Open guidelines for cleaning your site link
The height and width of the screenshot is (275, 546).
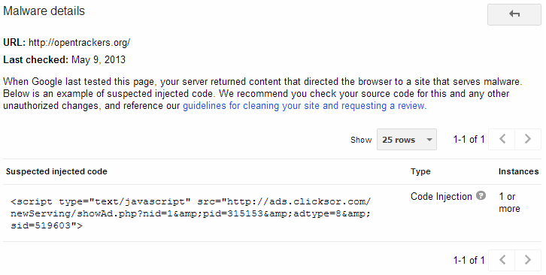(x=304, y=106)
